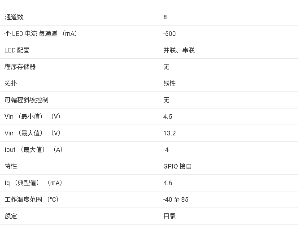The width and height of the screenshot is (305, 225).
Task: Click the LED 电流 每通道 (mA) label
Action: (41, 34)
